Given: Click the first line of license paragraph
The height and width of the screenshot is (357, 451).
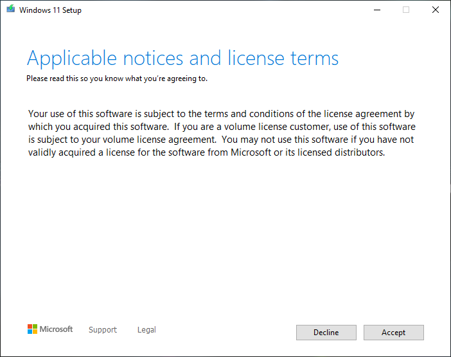Looking at the screenshot, I should tap(221, 114).
